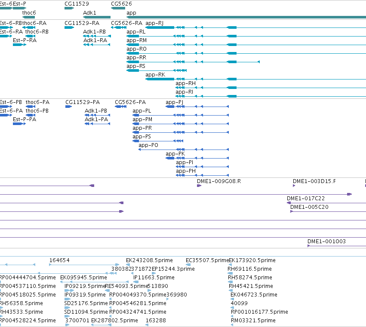Select transcript app-RS
Viewport: 366px width, 327px height.
(x=136, y=66)
